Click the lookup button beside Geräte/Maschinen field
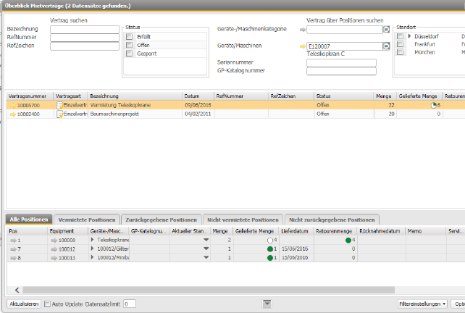Viewport: 465px width, 313px height. pyautogui.click(x=386, y=46)
